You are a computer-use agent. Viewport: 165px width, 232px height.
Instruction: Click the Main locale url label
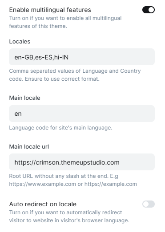point(29,147)
